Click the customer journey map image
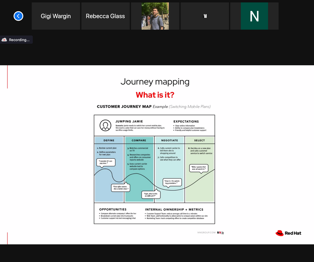Viewport: 314px width, 262px height. (154, 169)
